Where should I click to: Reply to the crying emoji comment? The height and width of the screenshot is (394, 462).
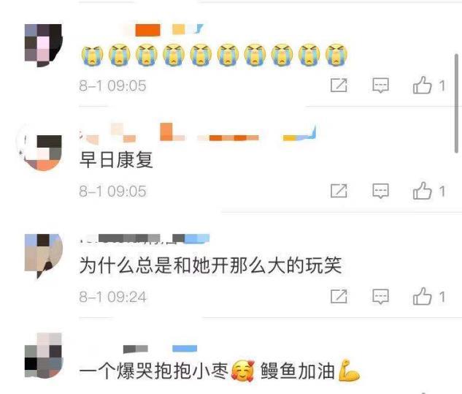pyautogui.click(x=380, y=86)
